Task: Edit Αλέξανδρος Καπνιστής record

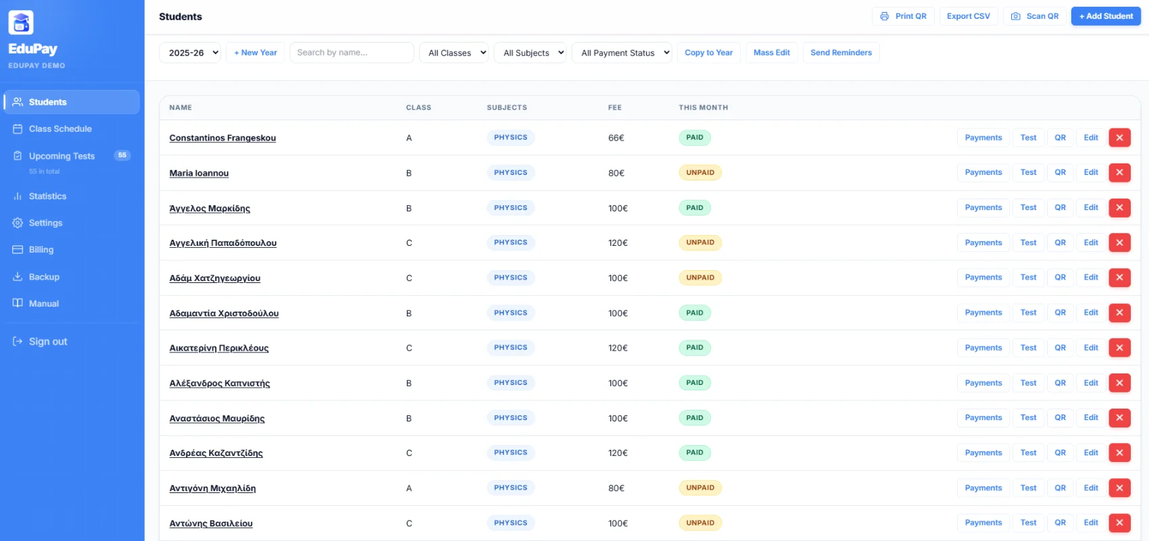Action: click(1091, 383)
